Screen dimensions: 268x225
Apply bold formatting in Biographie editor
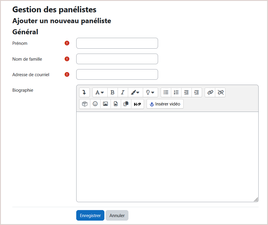click(113, 92)
